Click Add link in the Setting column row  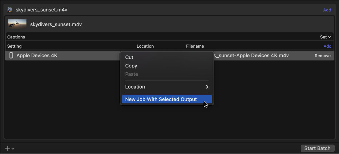[x=327, y=46]
